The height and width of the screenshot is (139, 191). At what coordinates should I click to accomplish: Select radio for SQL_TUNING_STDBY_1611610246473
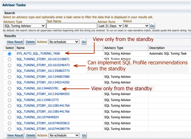tap(9, 65)
